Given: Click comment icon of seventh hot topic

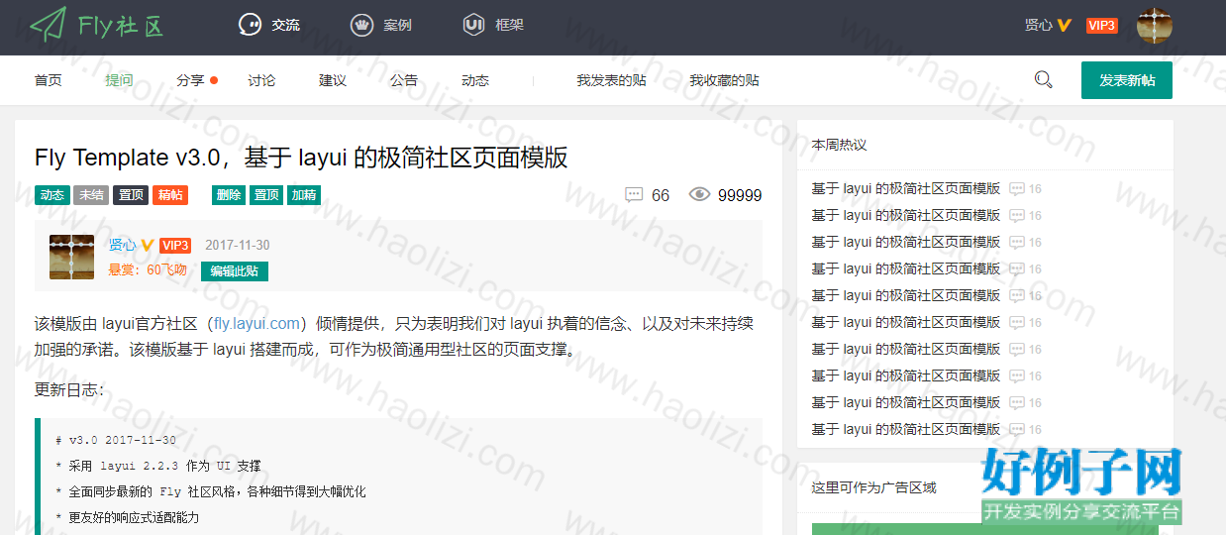Looking at the screenshot, I should [1016, 350].
